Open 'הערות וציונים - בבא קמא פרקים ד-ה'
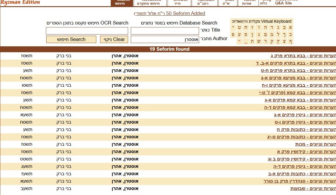 coord(300,107)
